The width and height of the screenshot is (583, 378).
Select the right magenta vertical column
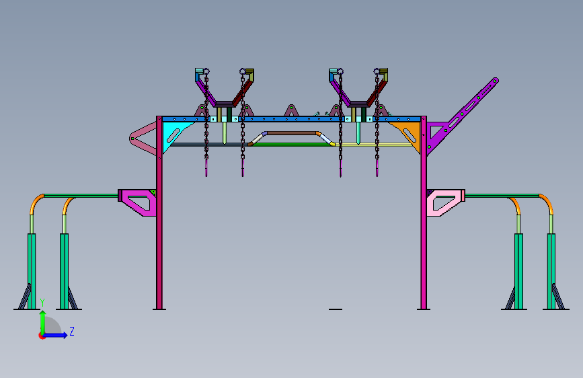pyautogui.click(x=424, y=213)
